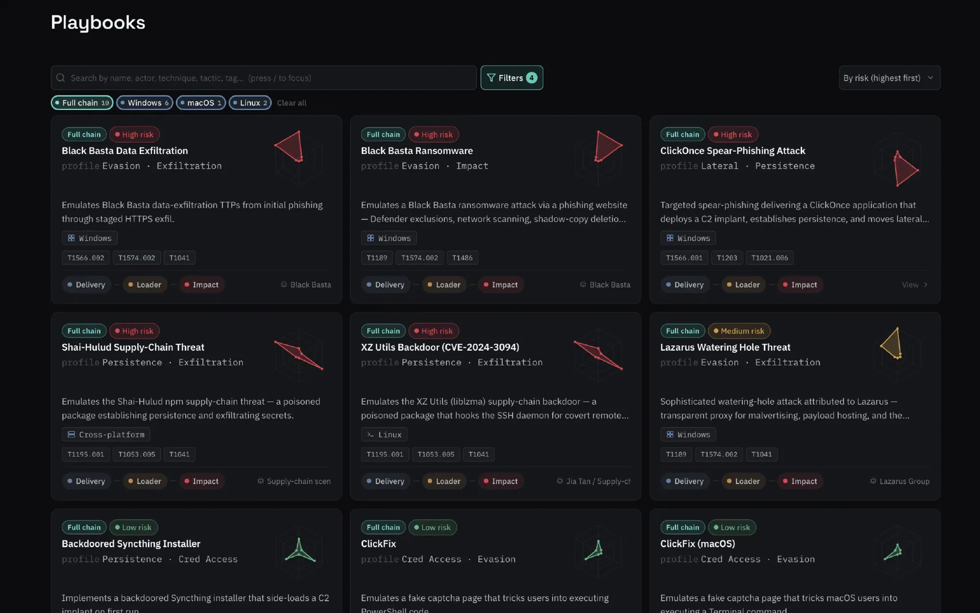Clear all active filters
The height and width of the screenshot is (613, 980).
[x=292, y=103]
